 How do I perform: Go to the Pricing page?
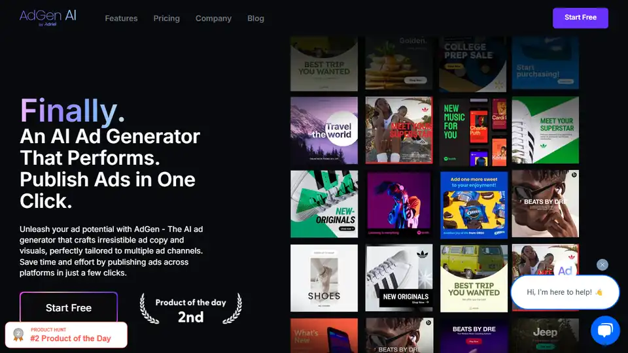click(166, 18)
